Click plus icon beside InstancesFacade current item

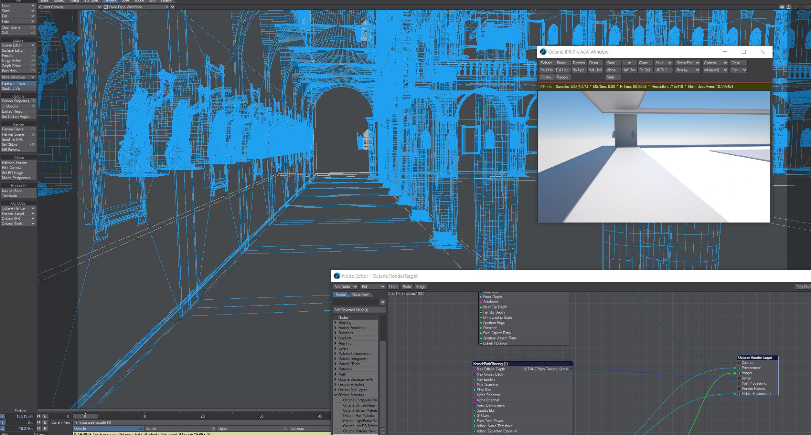(x=76, y=422)
